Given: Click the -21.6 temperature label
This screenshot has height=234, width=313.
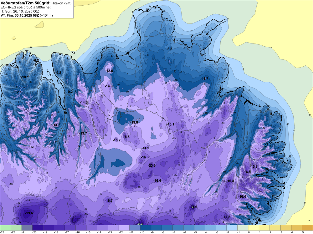Looking at the screenshot, I should tap(193, 207).
